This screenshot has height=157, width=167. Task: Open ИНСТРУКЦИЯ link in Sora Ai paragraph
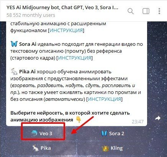click(75, 58)
